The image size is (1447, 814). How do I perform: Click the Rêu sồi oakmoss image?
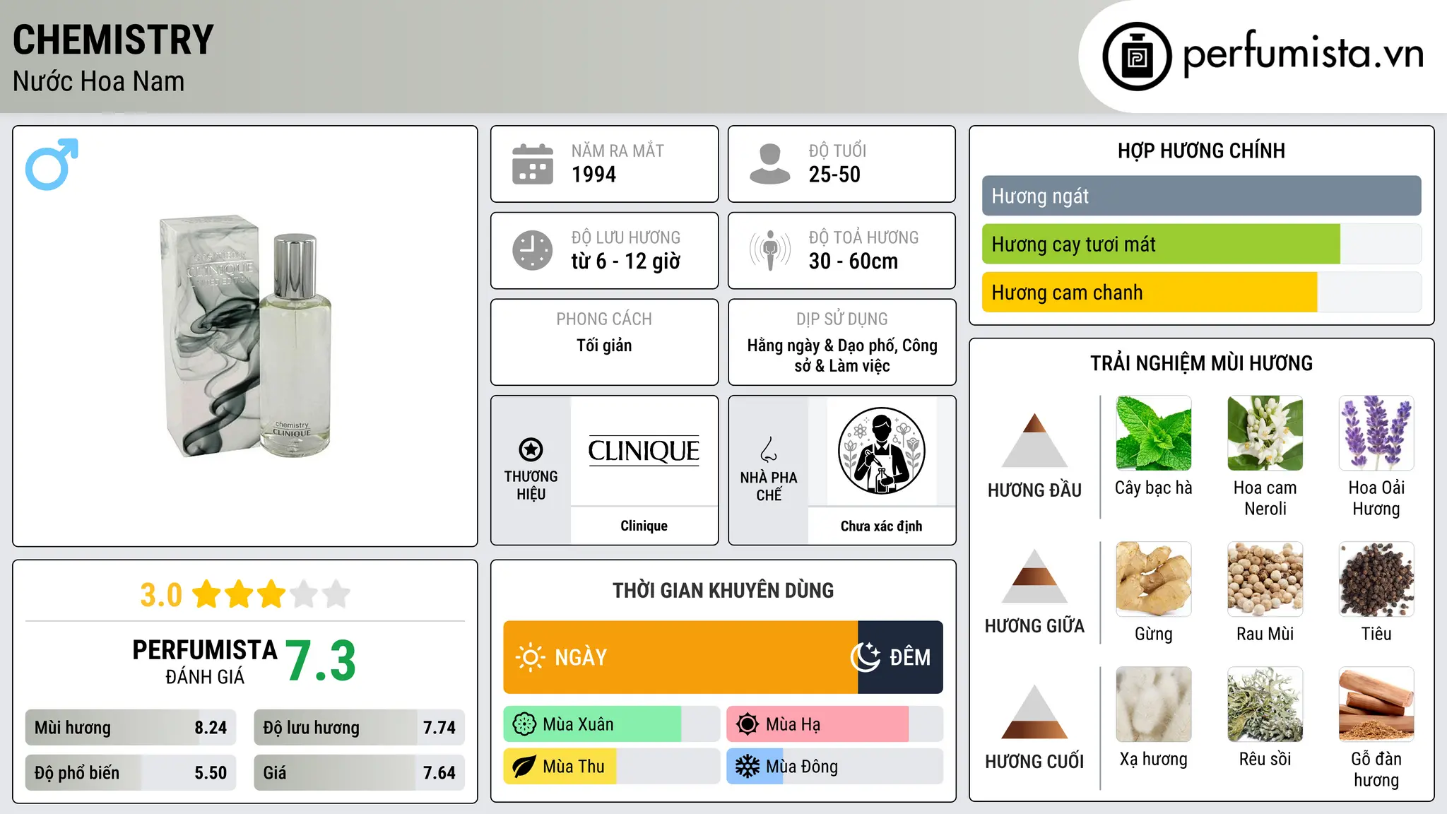tap(1265, 704)
